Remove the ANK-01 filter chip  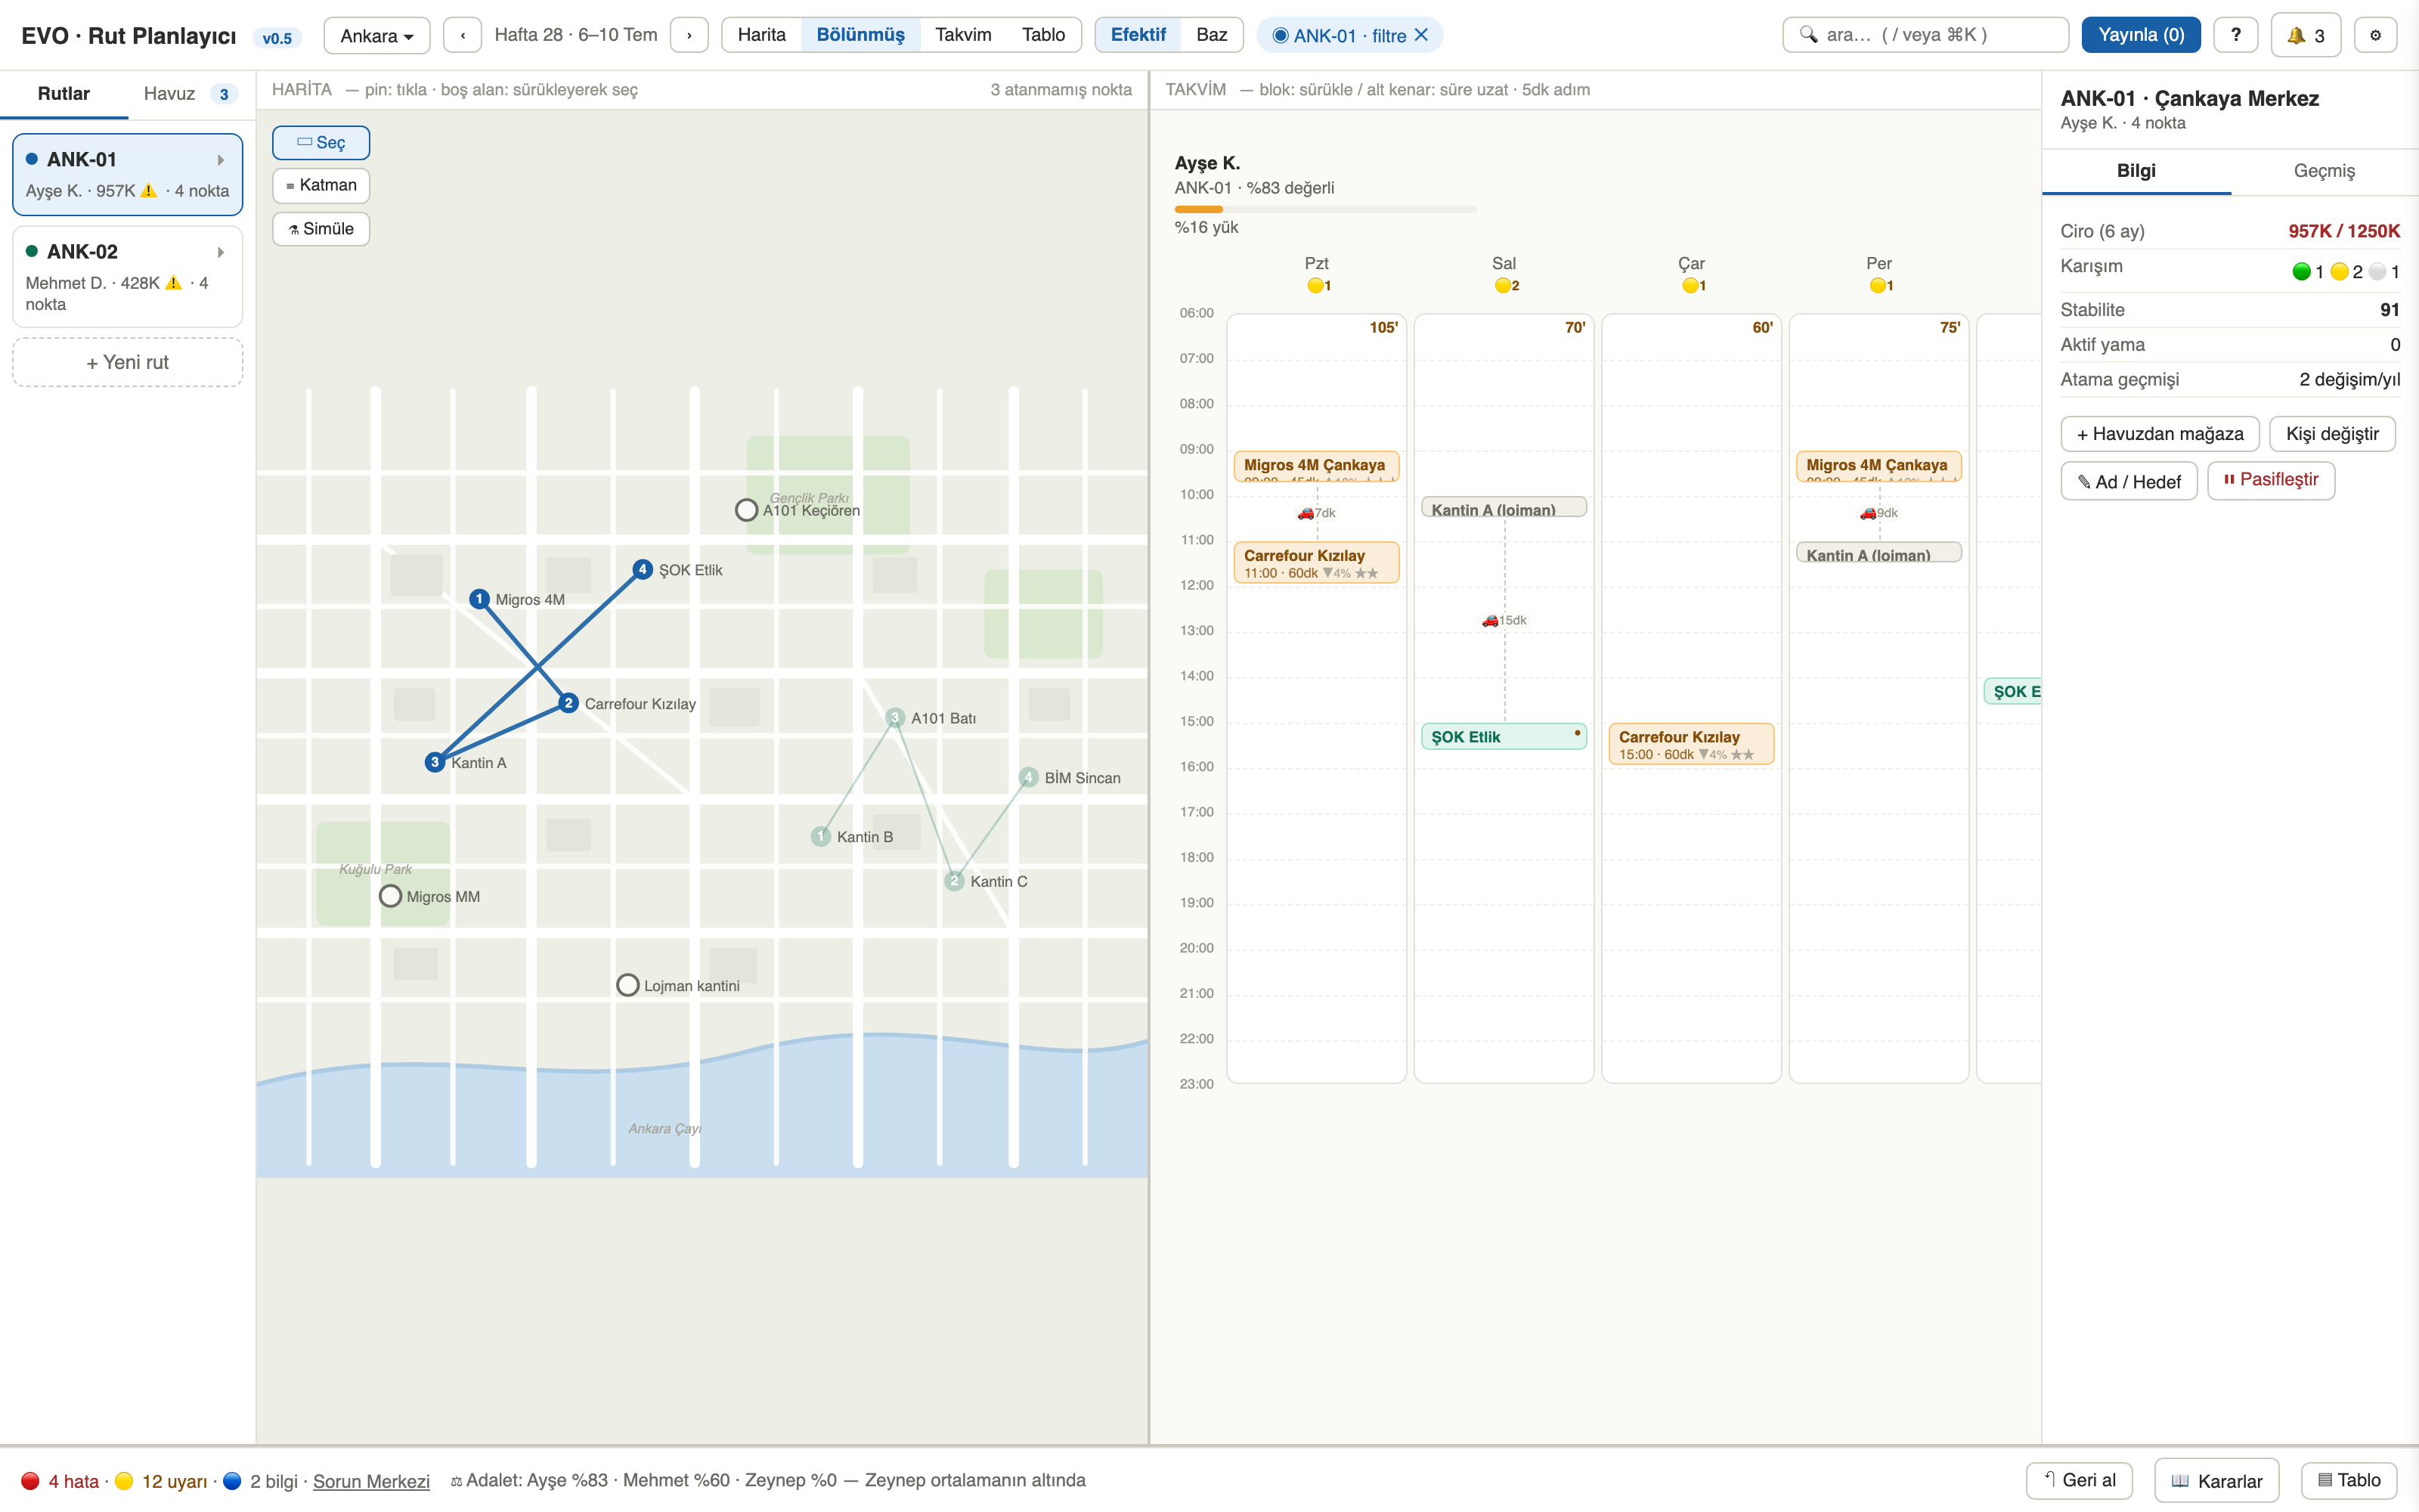click(x=1421, y=35)
